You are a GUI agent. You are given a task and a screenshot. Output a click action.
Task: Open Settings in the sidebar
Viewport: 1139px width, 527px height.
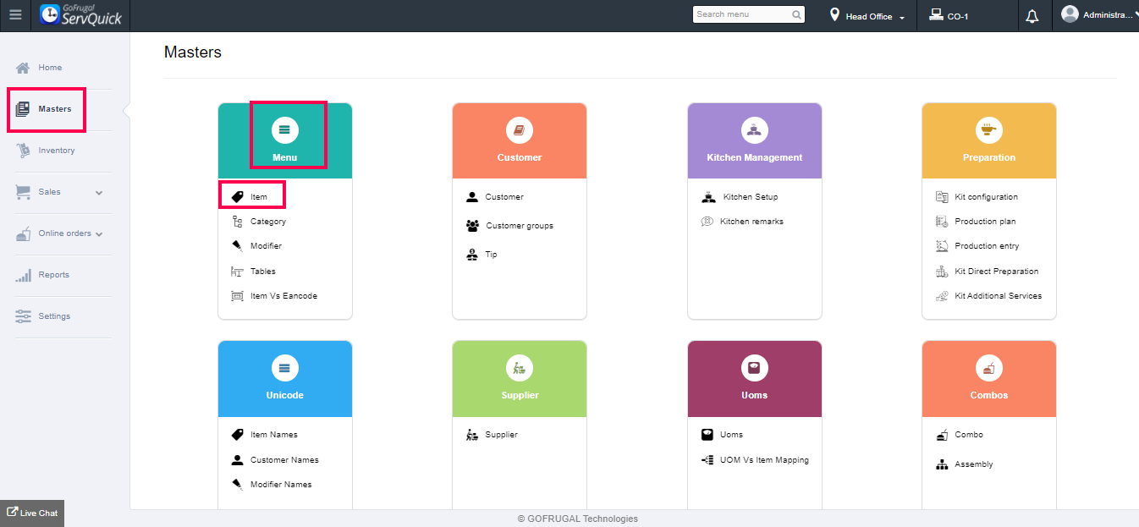pyautogui.click(x=54, y=316)
